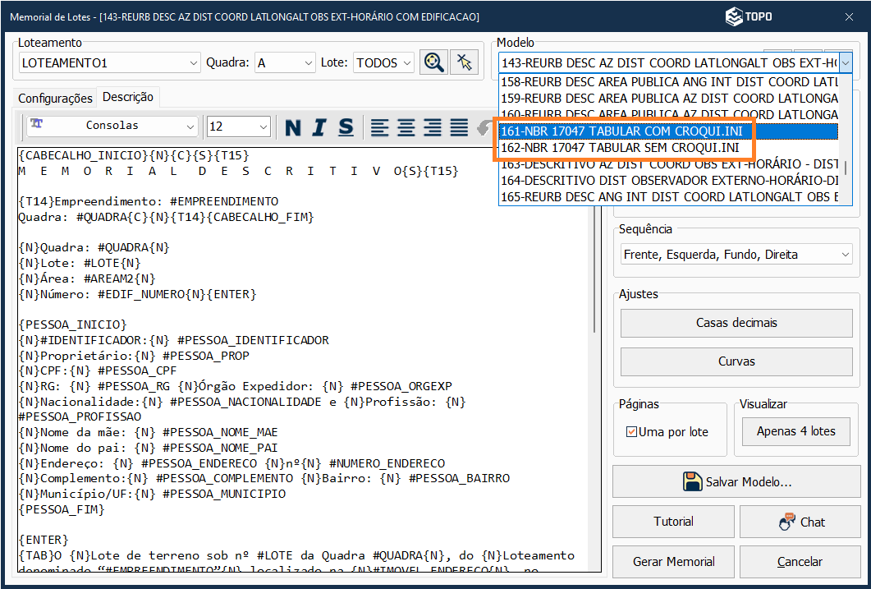Align text to the left
This screenshot has width=871, height=589.
pos(379,127)
